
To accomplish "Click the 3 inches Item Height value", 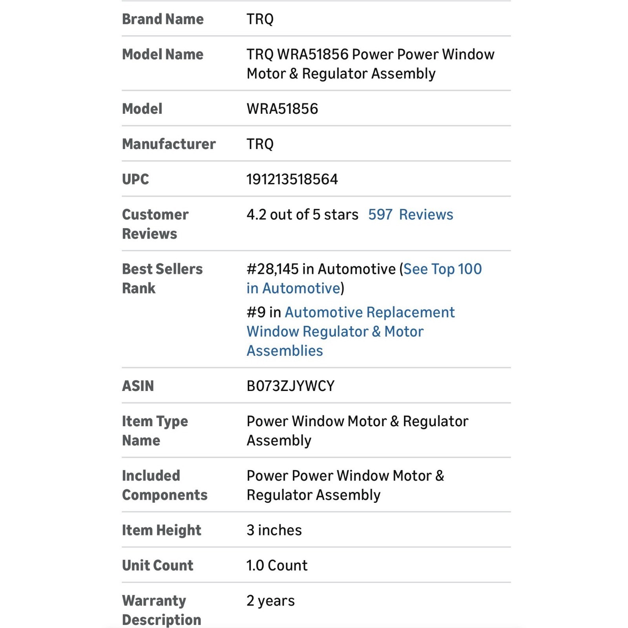I will [x=274, y=530].
